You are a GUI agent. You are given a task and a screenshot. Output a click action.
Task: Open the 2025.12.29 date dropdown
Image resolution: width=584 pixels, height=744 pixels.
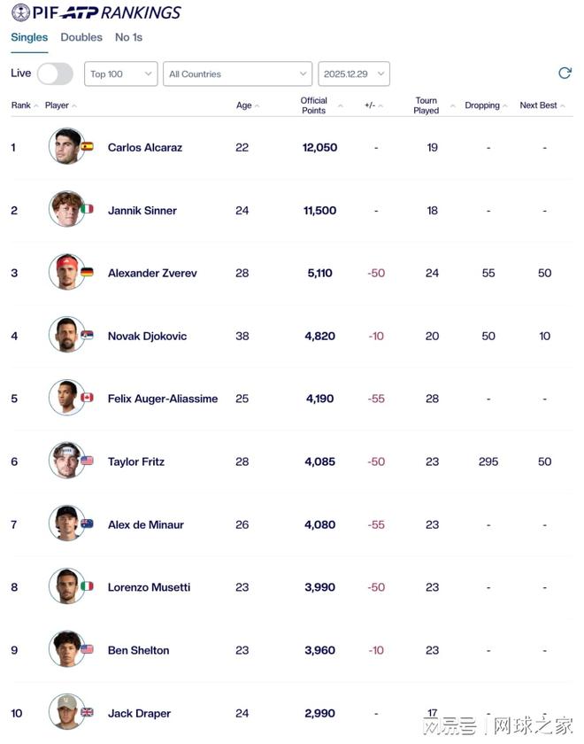click(x=354, y=74)
